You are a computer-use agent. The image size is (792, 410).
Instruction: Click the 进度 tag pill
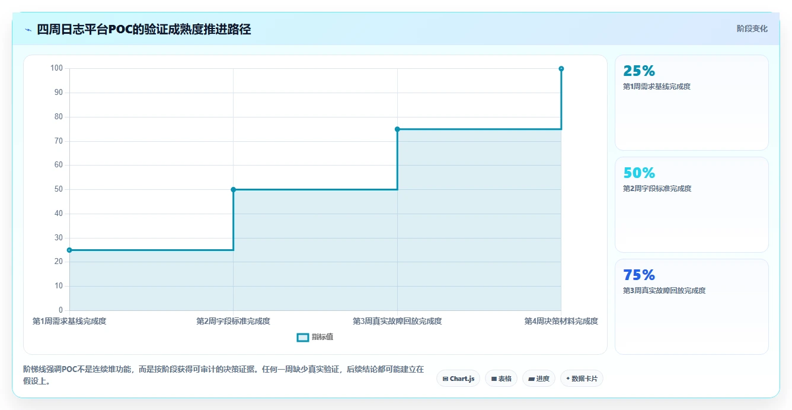[538, 379]
